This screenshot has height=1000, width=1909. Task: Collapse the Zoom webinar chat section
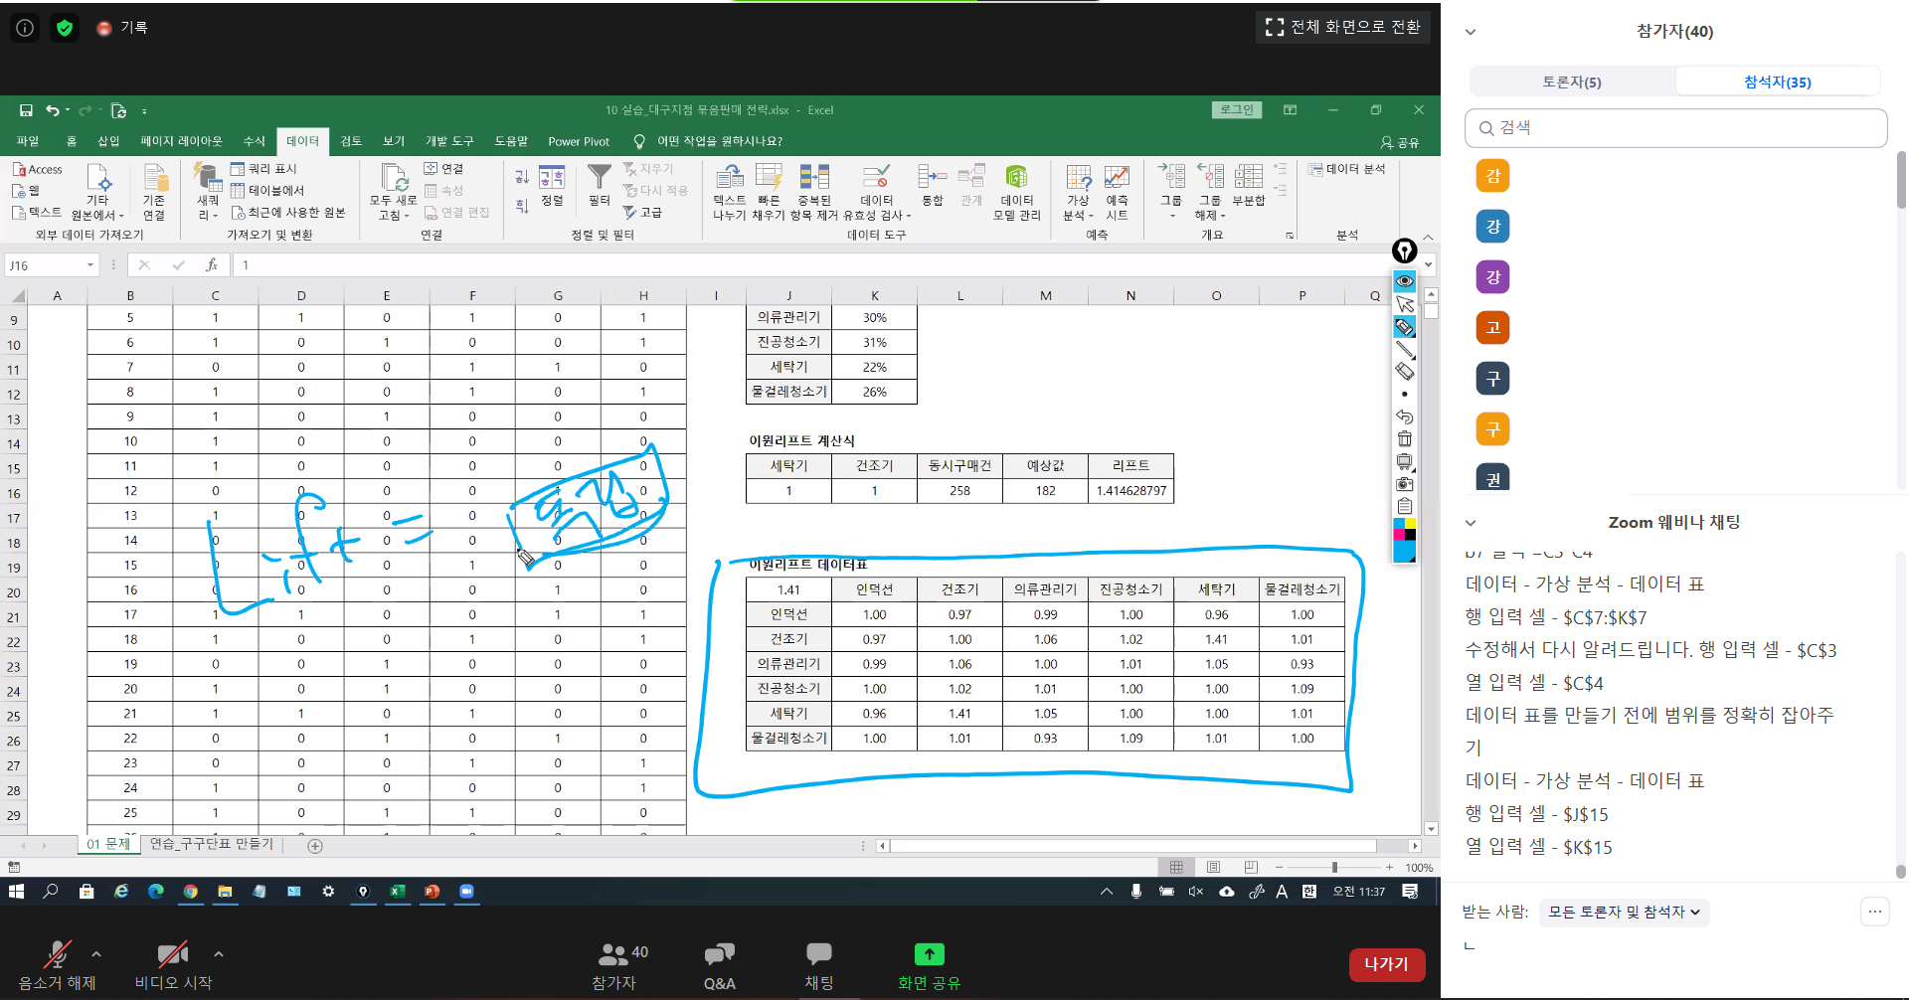[1471, 523]
